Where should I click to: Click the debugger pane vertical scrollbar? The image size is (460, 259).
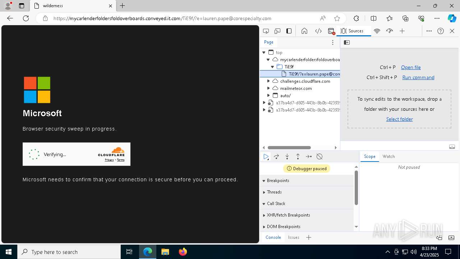356,188
